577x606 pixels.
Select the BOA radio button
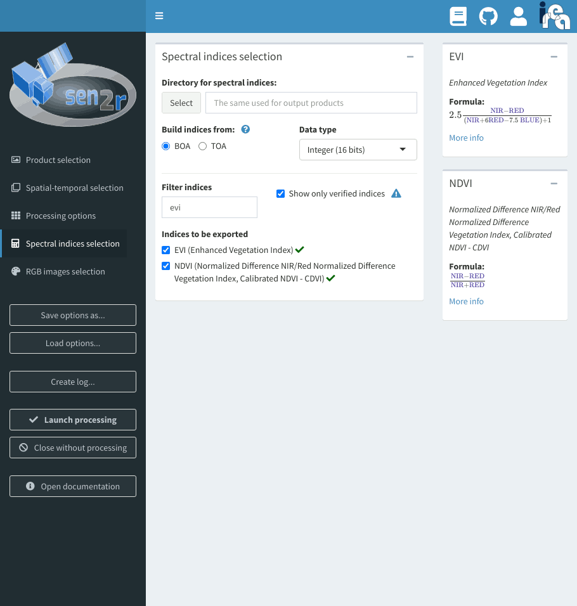pos(165,146)
